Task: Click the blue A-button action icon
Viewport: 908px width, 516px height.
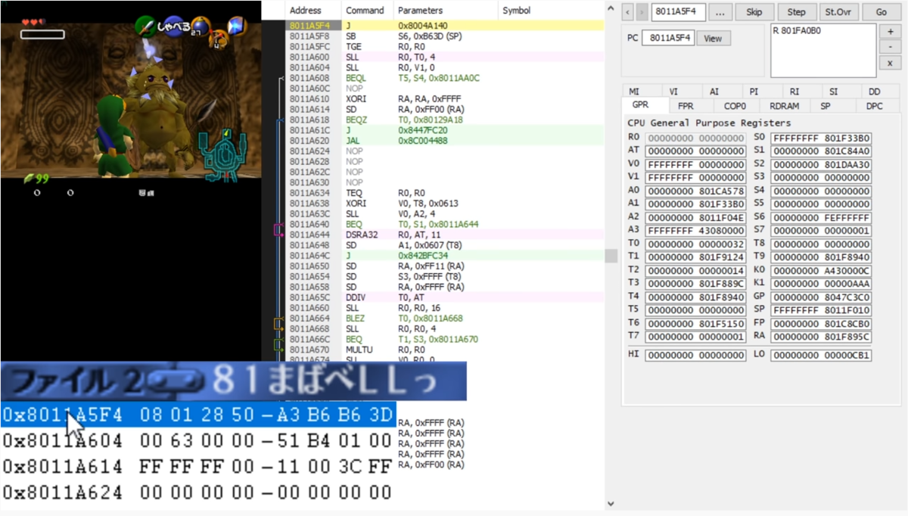Action: 175,26
